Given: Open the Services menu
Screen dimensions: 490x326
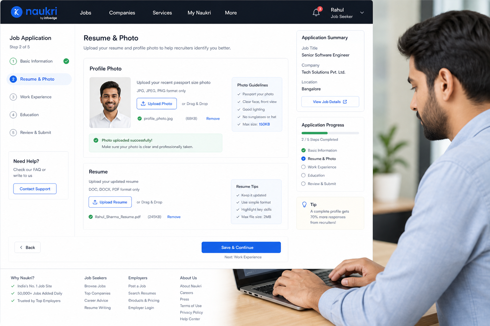Looking at the screenshot, I should coord(162,13).
